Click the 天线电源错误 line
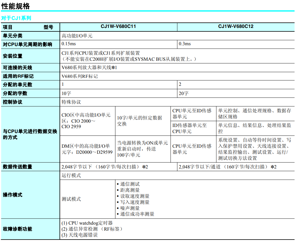This screenshot has height=241, width=296. pos(80,235)
